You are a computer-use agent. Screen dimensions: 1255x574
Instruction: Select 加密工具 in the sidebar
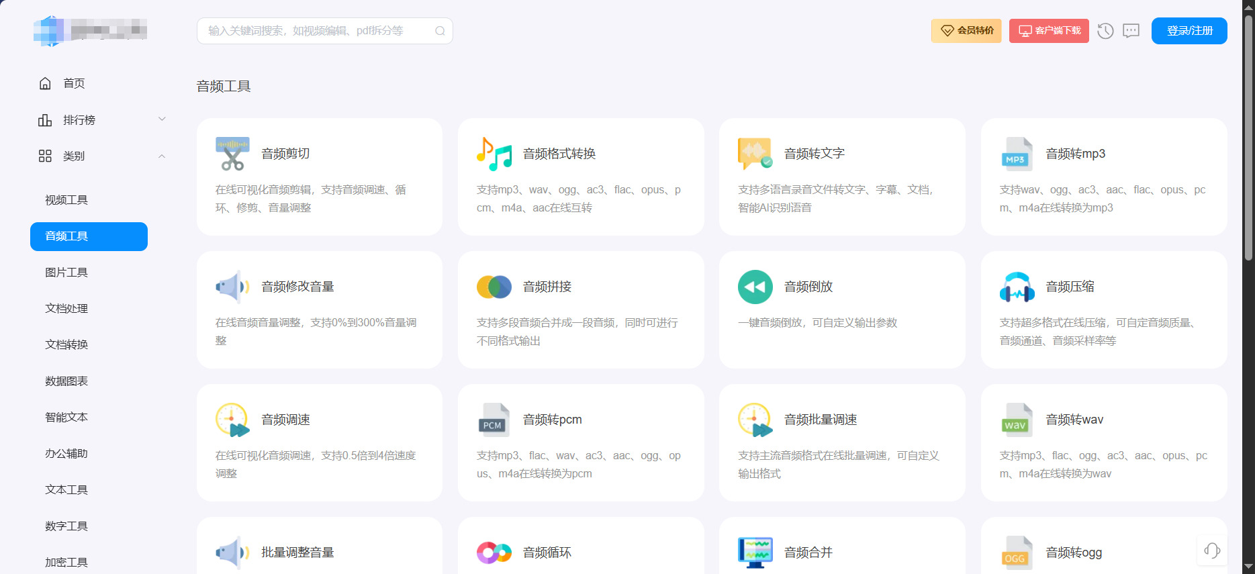[66, 563]
